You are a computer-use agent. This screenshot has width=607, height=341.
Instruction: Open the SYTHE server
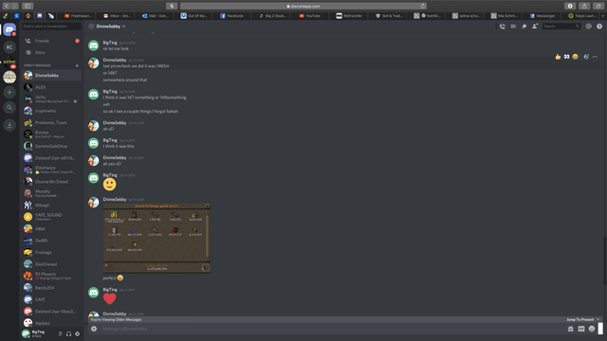point(9,62)
